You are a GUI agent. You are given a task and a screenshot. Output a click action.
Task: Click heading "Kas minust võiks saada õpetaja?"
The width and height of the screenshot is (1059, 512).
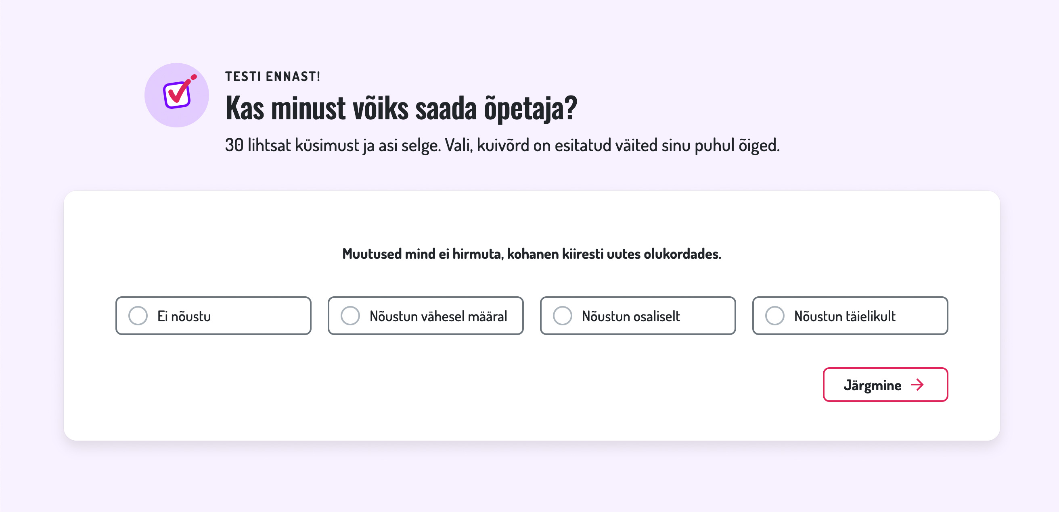coord(401,108)
